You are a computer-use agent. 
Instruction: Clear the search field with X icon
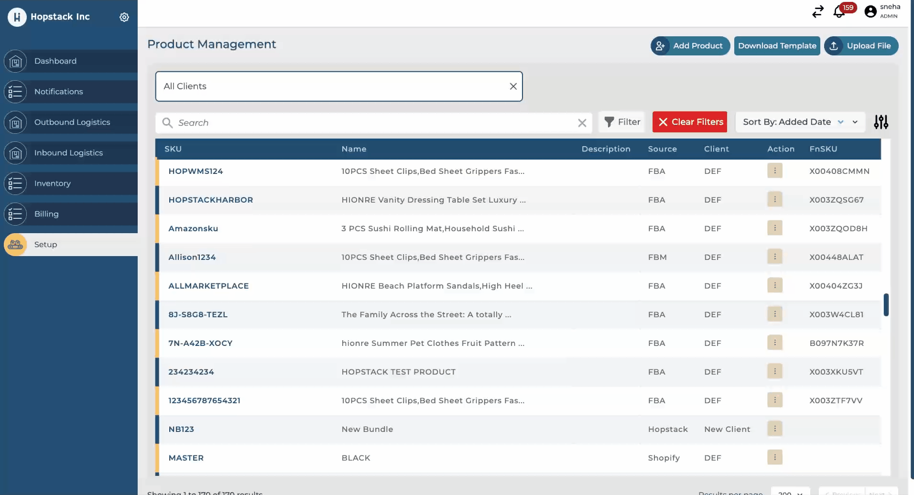coord(582,123)
